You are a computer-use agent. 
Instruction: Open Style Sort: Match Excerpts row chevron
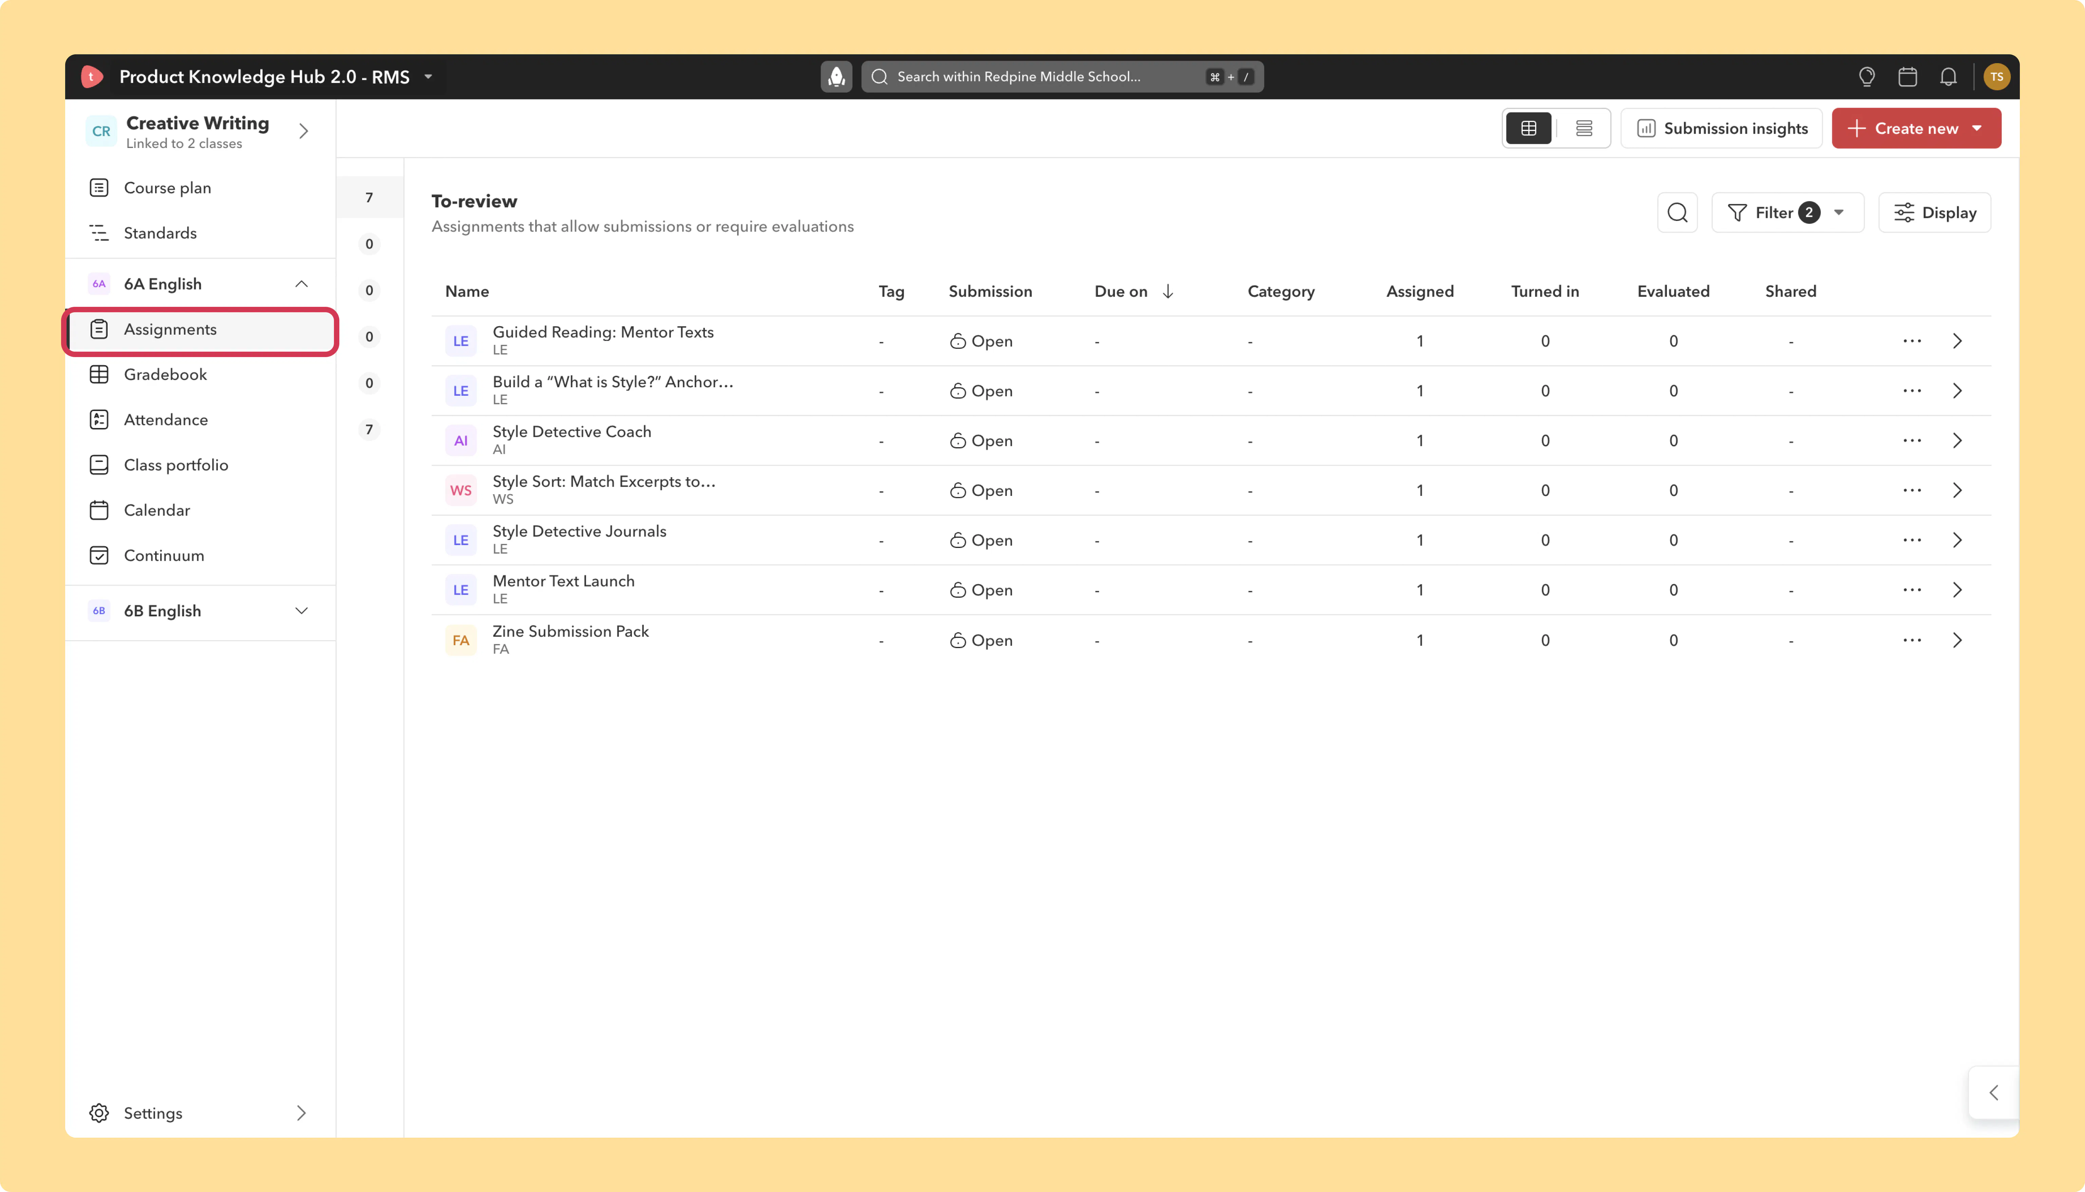coord(1957,490)
